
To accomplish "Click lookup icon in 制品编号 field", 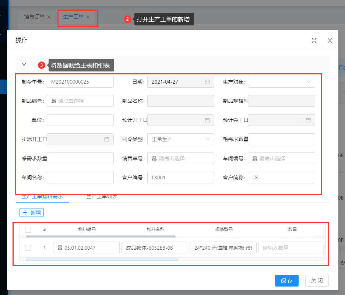I will [x=54, y=101].
